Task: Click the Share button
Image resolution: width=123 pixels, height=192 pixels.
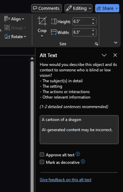Action: point(107,8)
